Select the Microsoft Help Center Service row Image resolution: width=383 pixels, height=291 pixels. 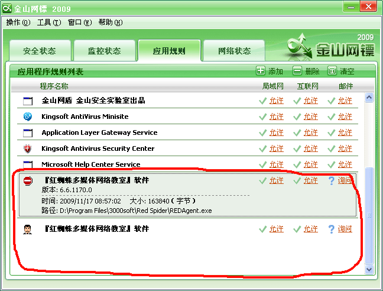click(91, 164)
